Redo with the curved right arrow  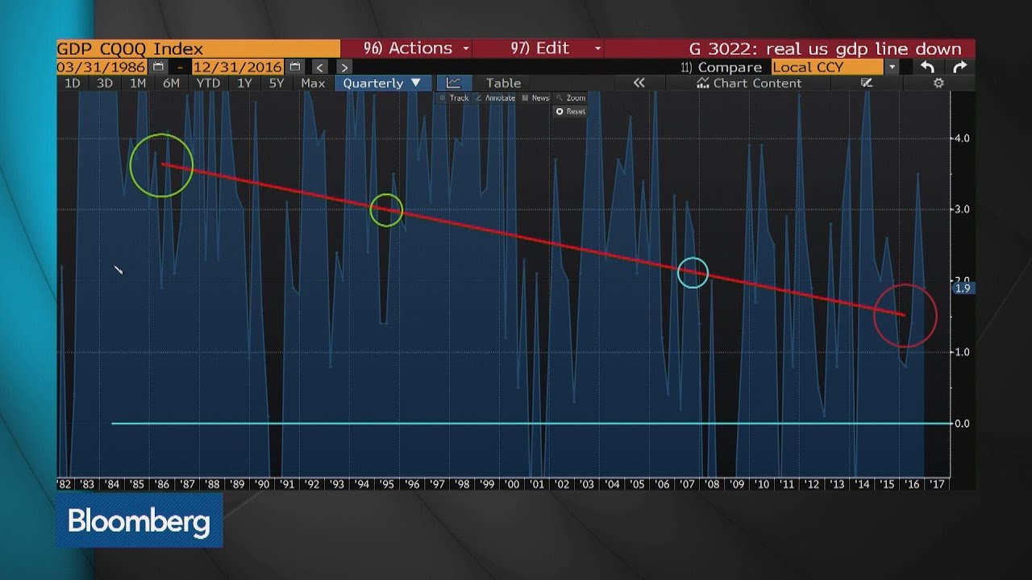pyautogui.click(x=959, y=68)
